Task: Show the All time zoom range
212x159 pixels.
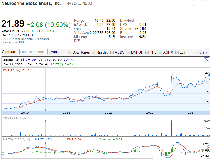Action: (73, 60)
